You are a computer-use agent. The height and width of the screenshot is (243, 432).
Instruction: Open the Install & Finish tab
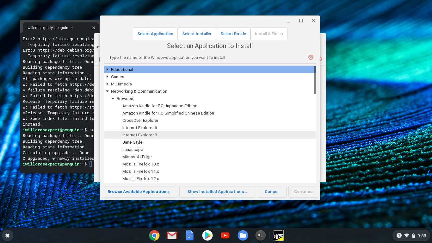[269, 34]
